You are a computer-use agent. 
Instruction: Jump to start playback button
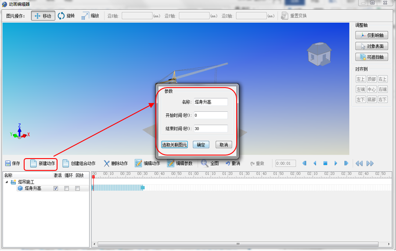(x=304, y=163)
